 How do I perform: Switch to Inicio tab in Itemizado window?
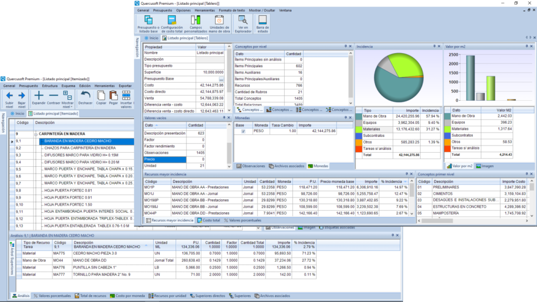[x=17, y=113]
